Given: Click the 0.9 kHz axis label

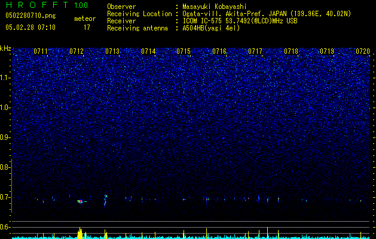Looking at the screenshot, I should pyautogui.click(x=5, y=137).
